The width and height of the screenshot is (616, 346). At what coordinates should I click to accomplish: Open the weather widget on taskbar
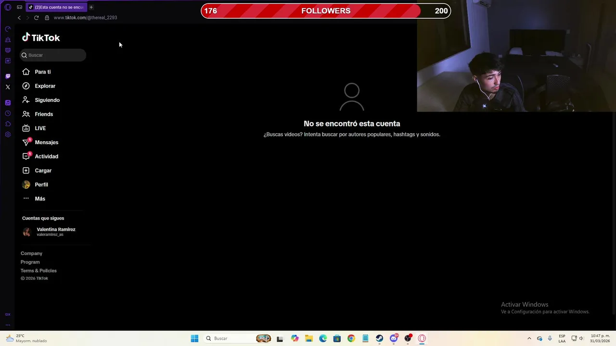(x=26, y=338)
